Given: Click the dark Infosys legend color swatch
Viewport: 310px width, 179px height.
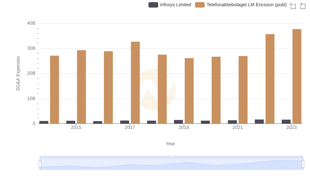Looking at the screenshot, I should point(153,5).
